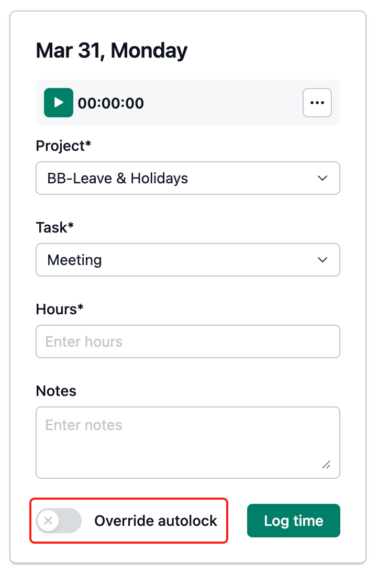
Task: Click the Mar 31, Monday date heading
Action: 112,51
